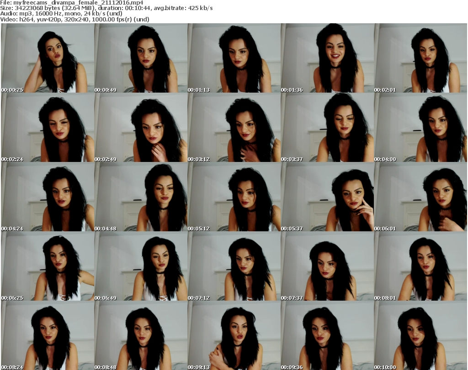
Task: Choose the thumbnail stamped 00:07:12
Action: (x=234, y=266)
